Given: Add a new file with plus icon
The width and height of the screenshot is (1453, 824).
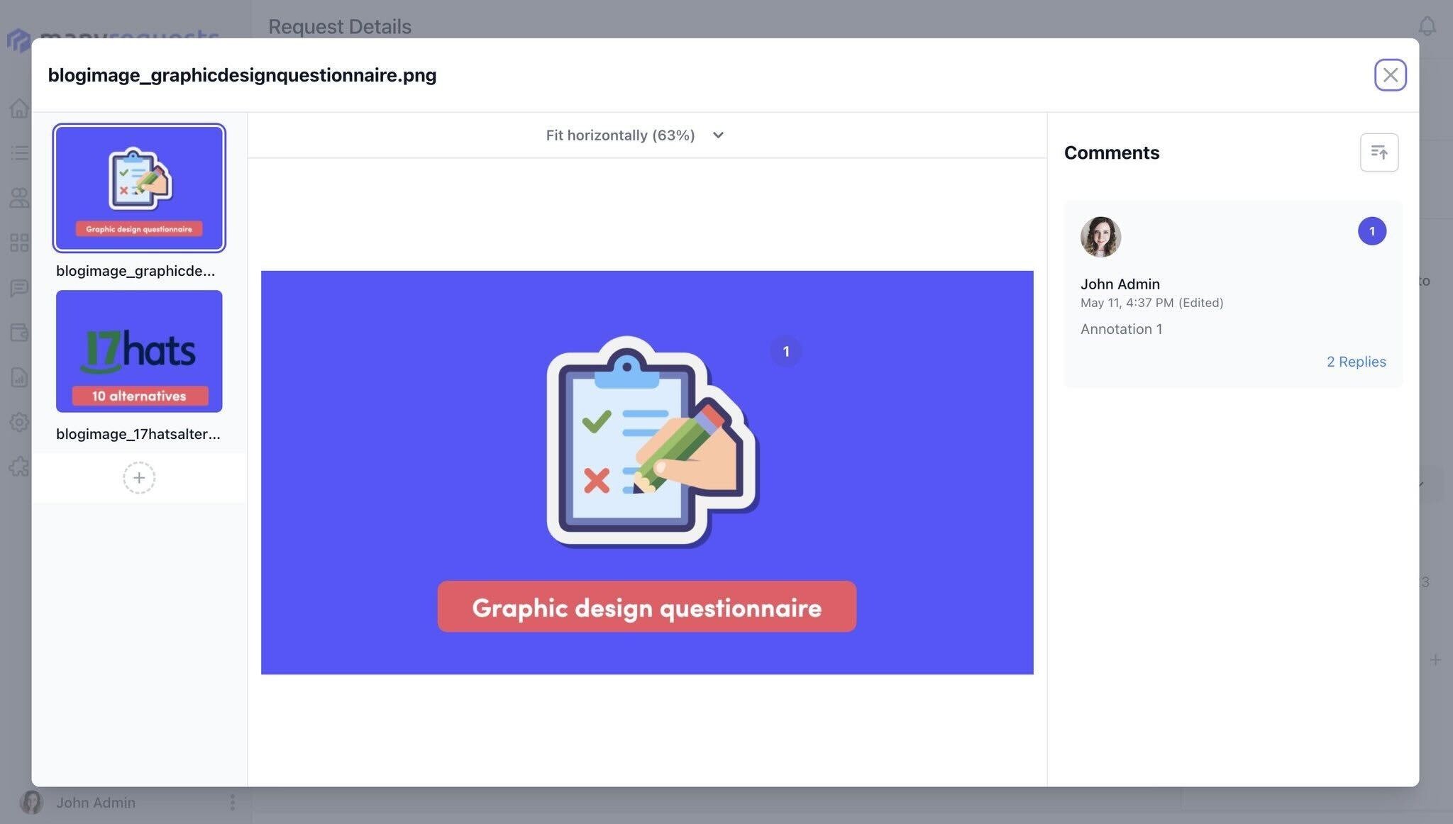Looking at the screenshot, I should click(139, 478).
